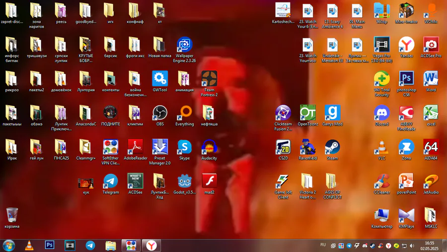Open Yandex browser desktop shortcut

(406, 45)
